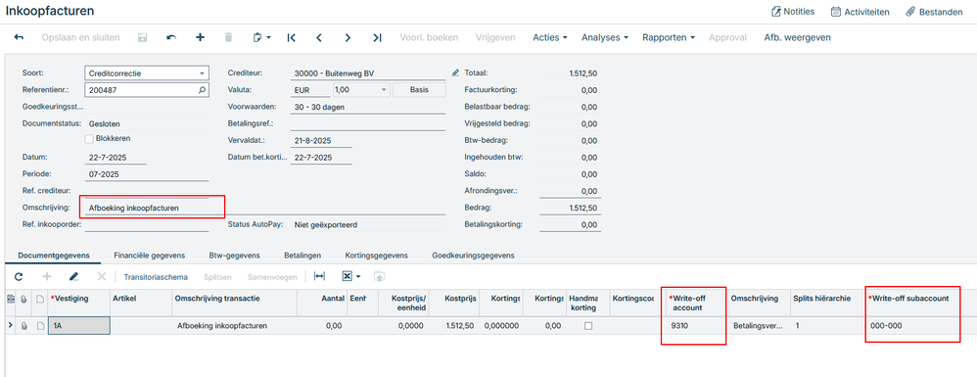Viewport: 977px width, 377px height.
Task: Click Splitsen in grid toolbar
Action: [x=218, y=276]
